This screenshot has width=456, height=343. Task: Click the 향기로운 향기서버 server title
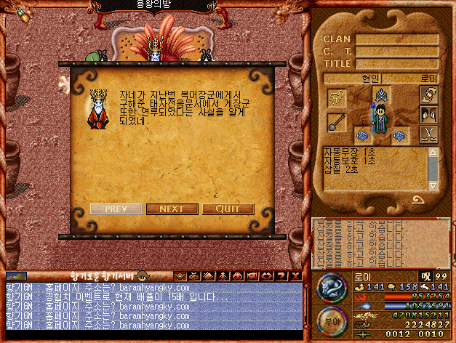tap(102, 276)
